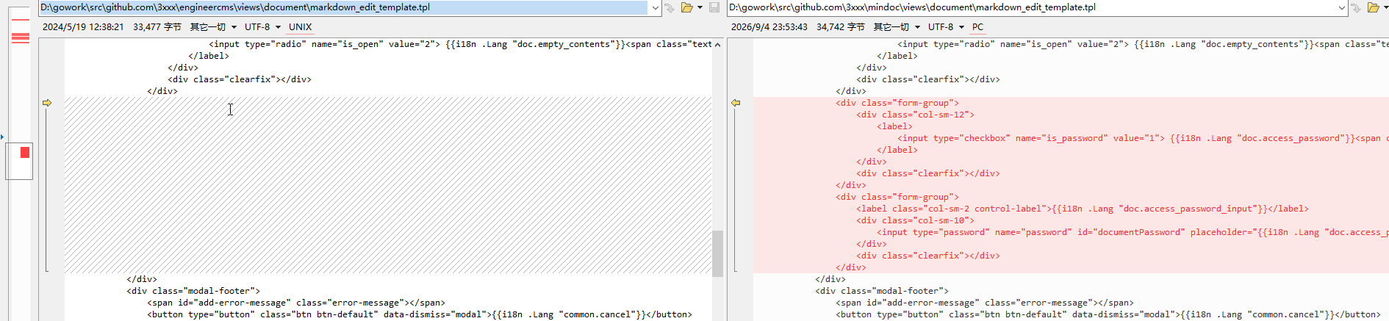Click right file size 34,742 字节
Image resolution: width=1389 pixels, height=321 pixels.
click(841, 27)
